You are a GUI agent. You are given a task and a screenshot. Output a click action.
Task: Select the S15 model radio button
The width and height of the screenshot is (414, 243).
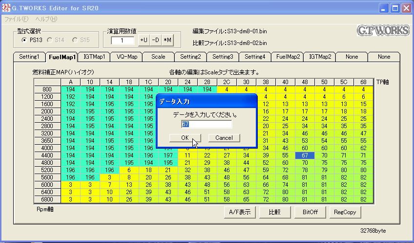[75, 40]
